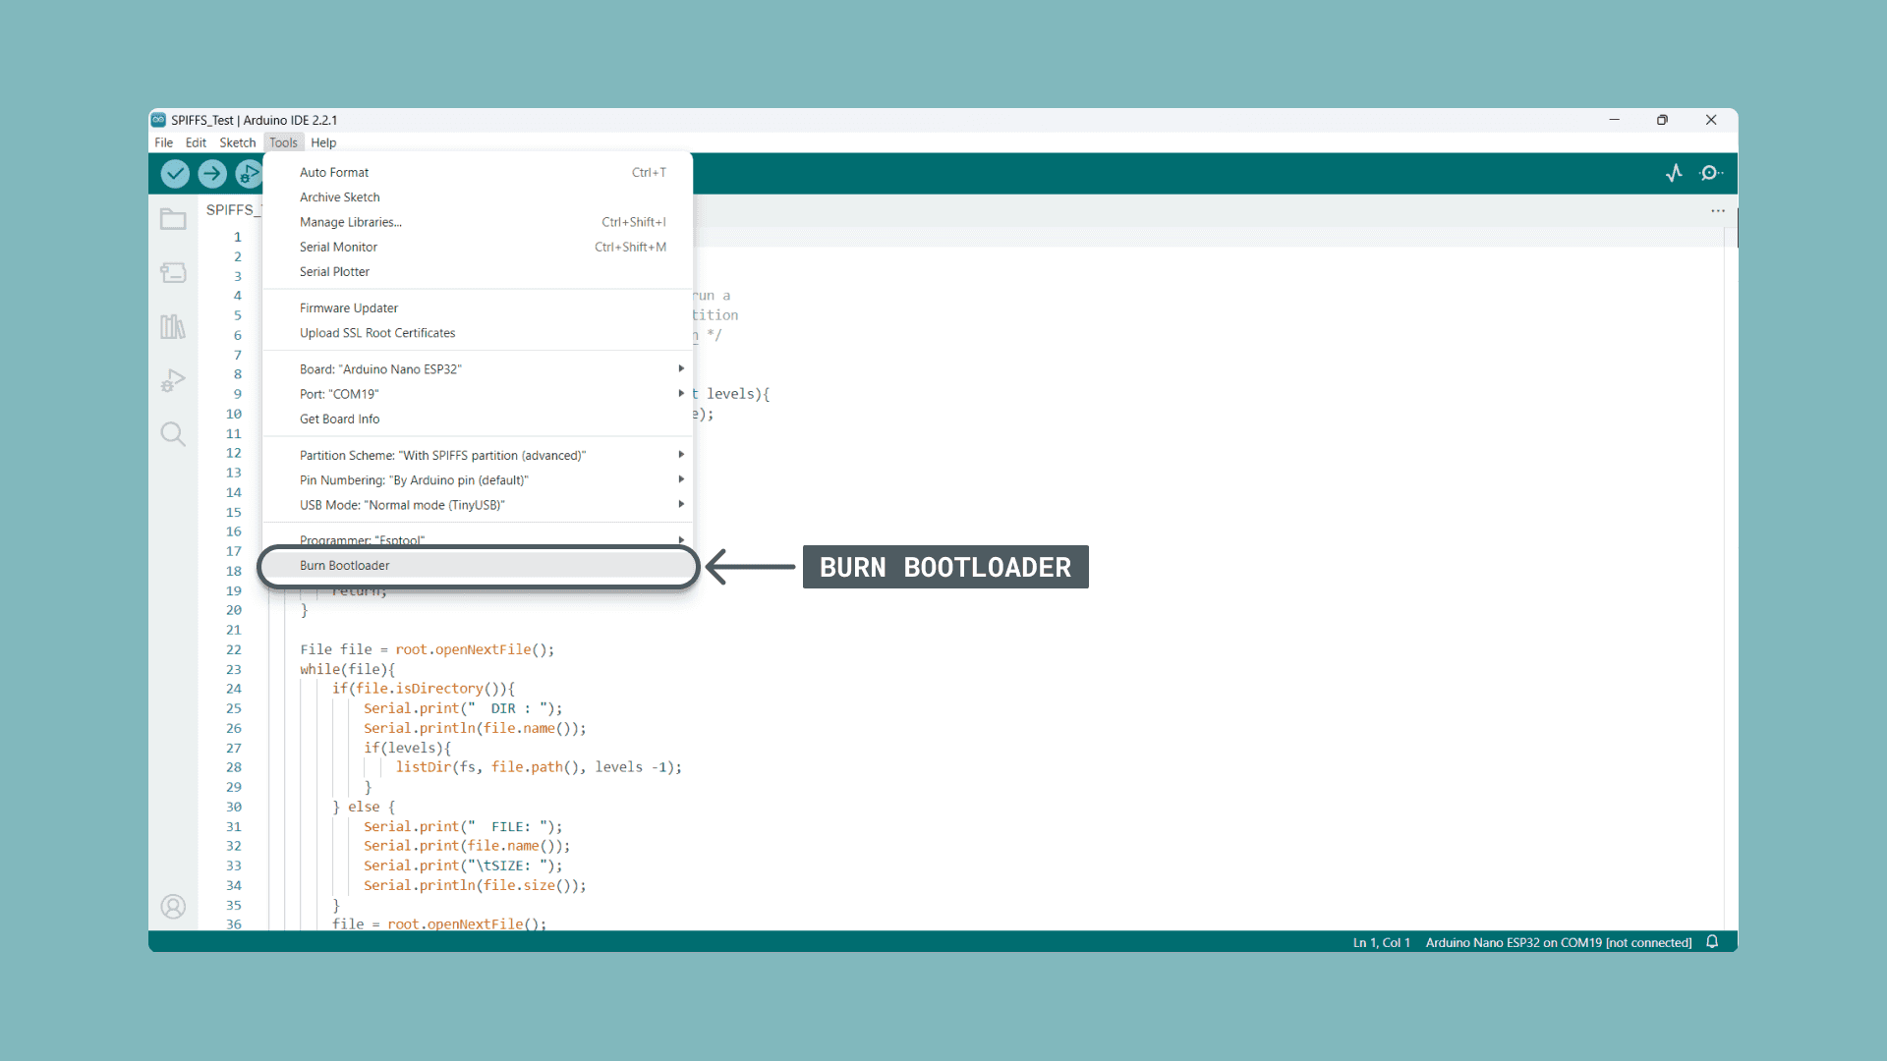Click the Verify checkmark button
The height and width of the screenshot is (1061, 1887).
(x=175, y=174)
